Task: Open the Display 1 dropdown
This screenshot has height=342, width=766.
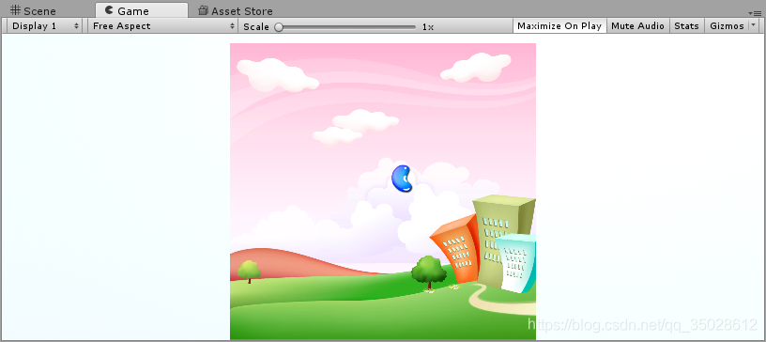Action: pos(45,26)
